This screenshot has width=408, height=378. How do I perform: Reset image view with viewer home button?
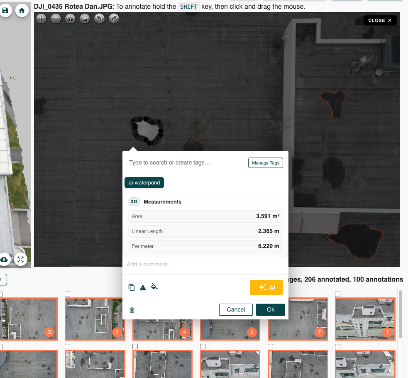(x=70, y=19)
